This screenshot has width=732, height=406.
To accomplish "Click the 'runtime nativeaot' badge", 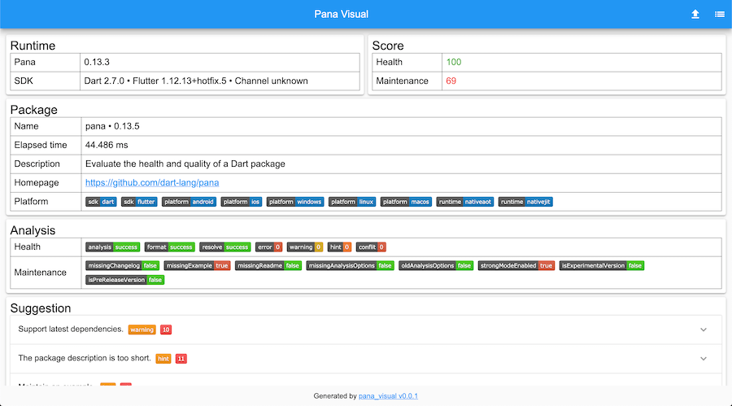I will tap(465, 202).
